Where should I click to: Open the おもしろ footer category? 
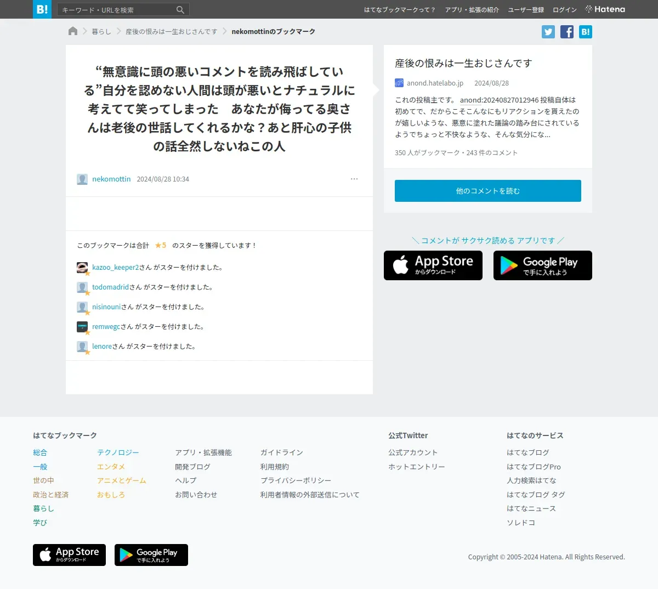111,495
